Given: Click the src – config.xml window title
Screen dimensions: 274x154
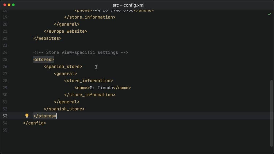Looking at the screenshot, I should pyautogui.click(x=128, y=5).
